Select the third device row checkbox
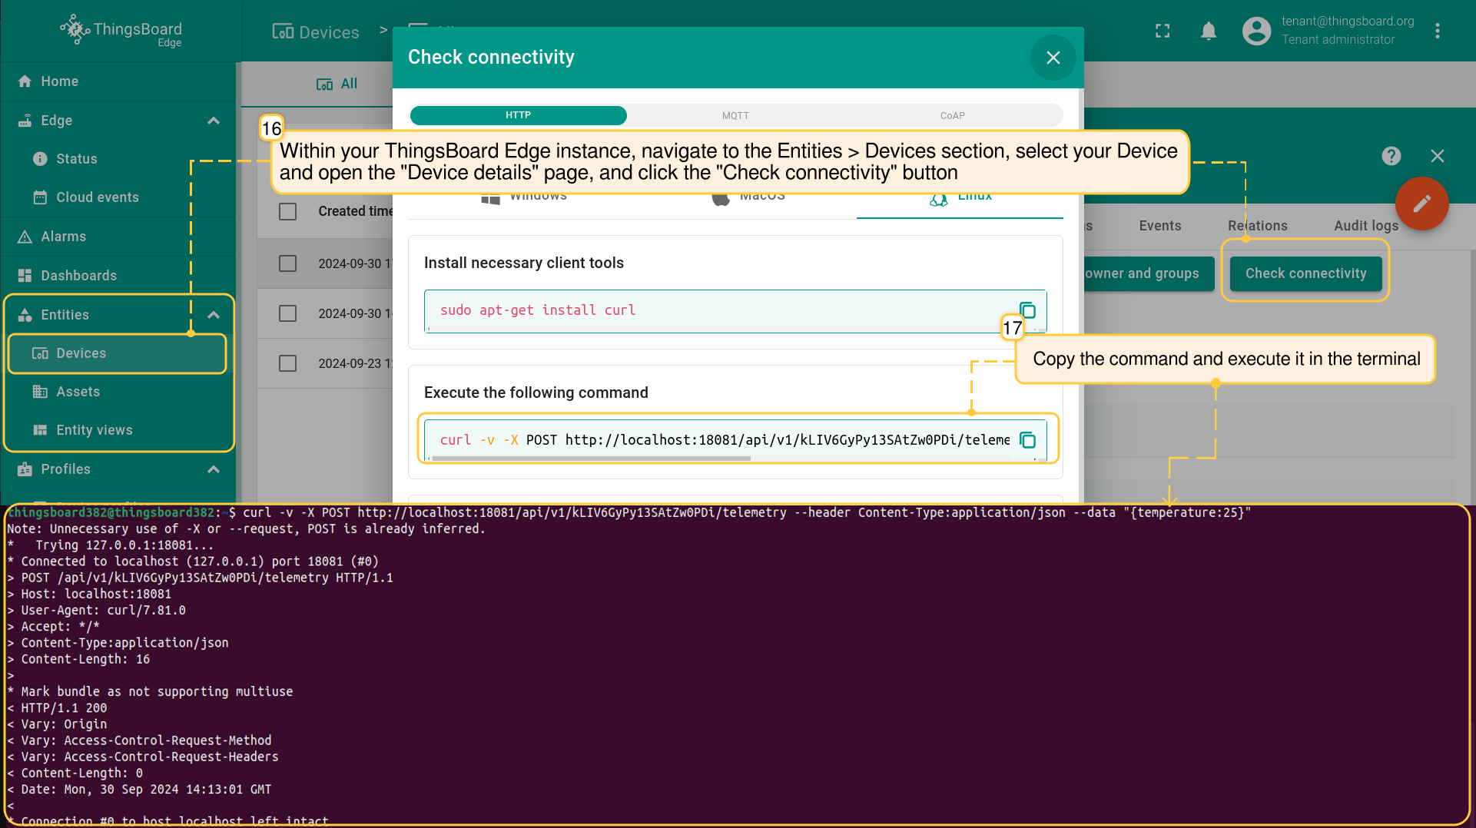 [x=287, y=363]
